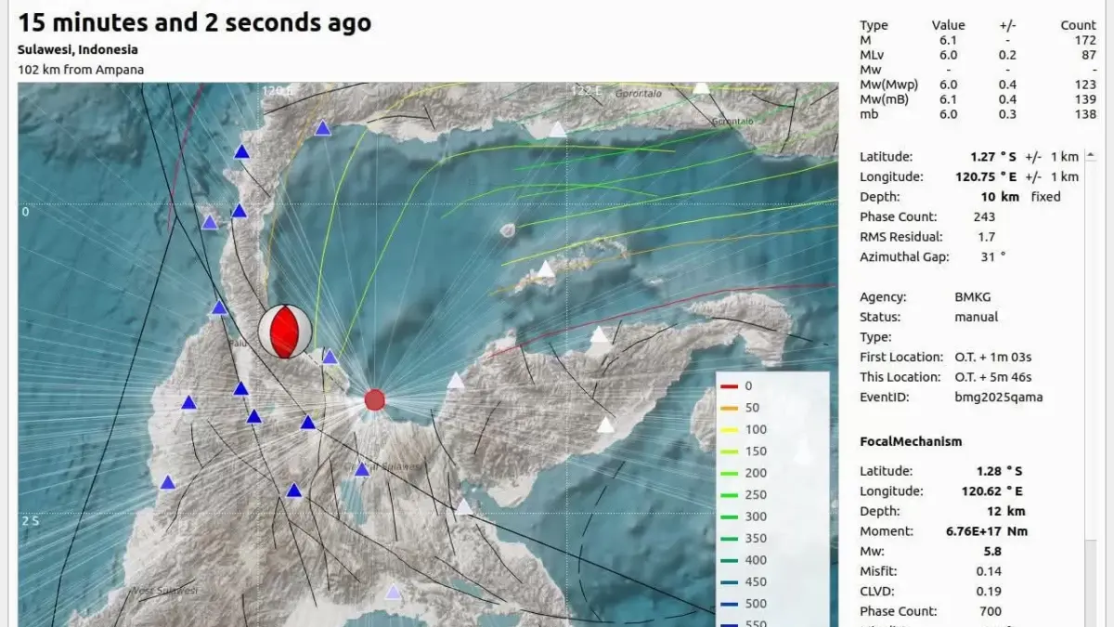Click the FocalMechanism section heading

pos(911,441)
